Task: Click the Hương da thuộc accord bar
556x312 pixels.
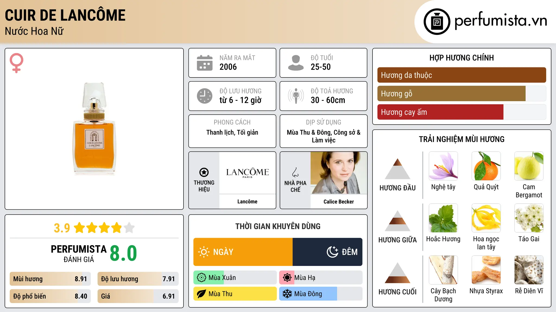Action: tap(462, 75)
